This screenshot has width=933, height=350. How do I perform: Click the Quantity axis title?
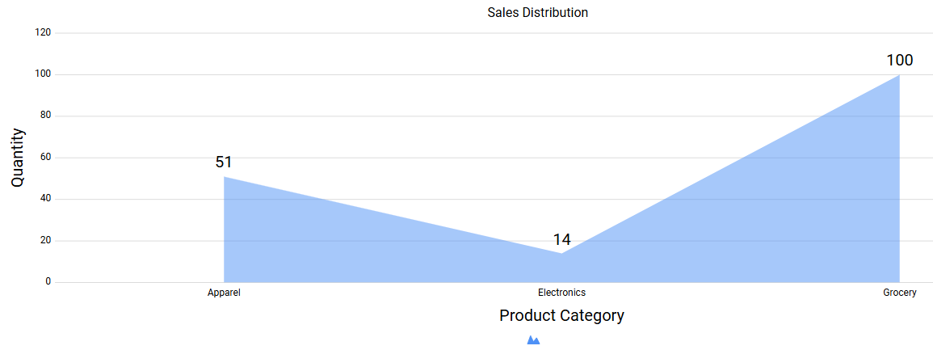[18, 158]
